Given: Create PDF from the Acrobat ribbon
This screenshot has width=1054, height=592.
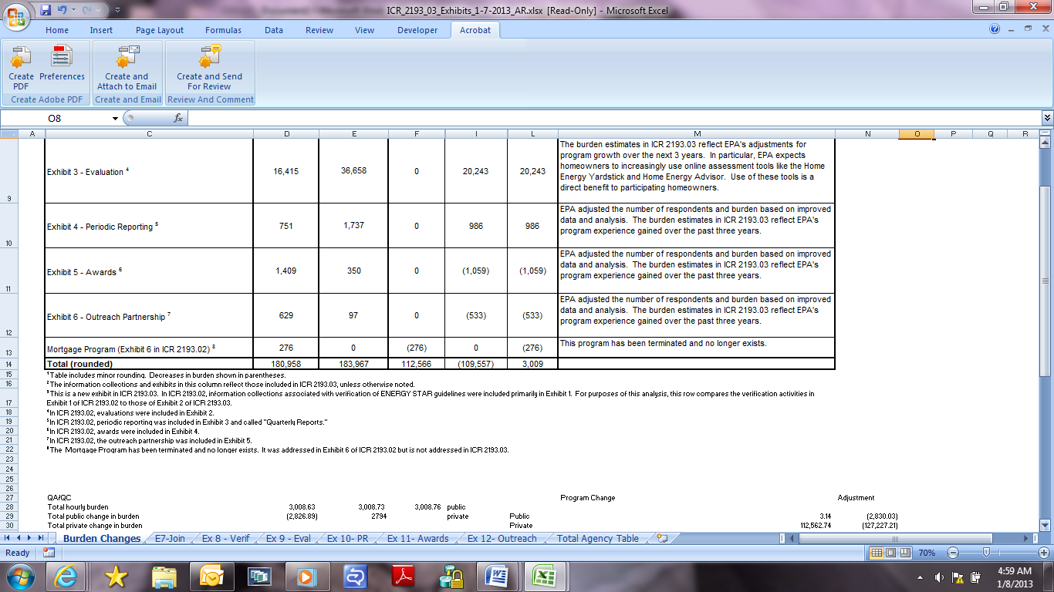Looking at the screenshot, I should click(x=21, y=68).
